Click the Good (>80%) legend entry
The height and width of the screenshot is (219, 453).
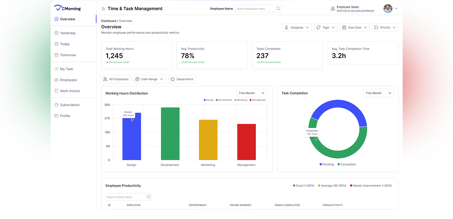[x=304, y=186]
